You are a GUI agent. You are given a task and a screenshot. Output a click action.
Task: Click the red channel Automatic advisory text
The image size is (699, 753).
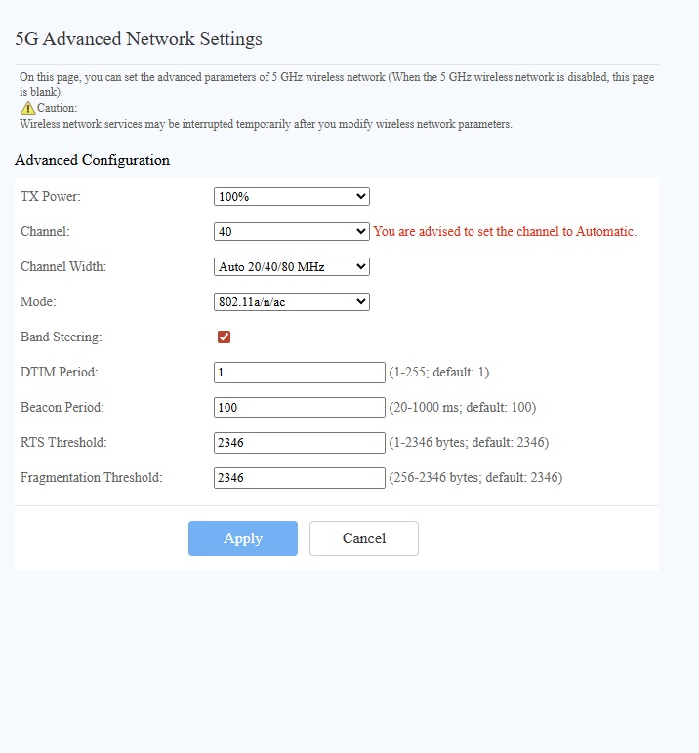505,232
